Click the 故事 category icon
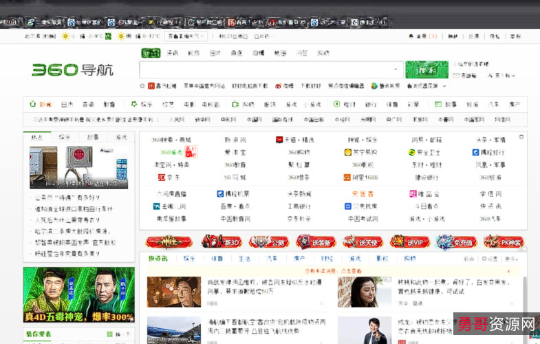Screen dimensions: 540x344 point(438,104)
